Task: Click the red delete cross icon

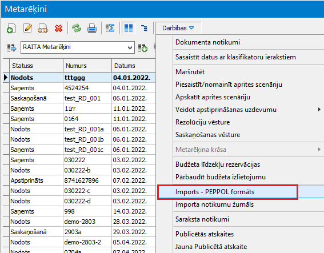Action: (x=59, y=28)
